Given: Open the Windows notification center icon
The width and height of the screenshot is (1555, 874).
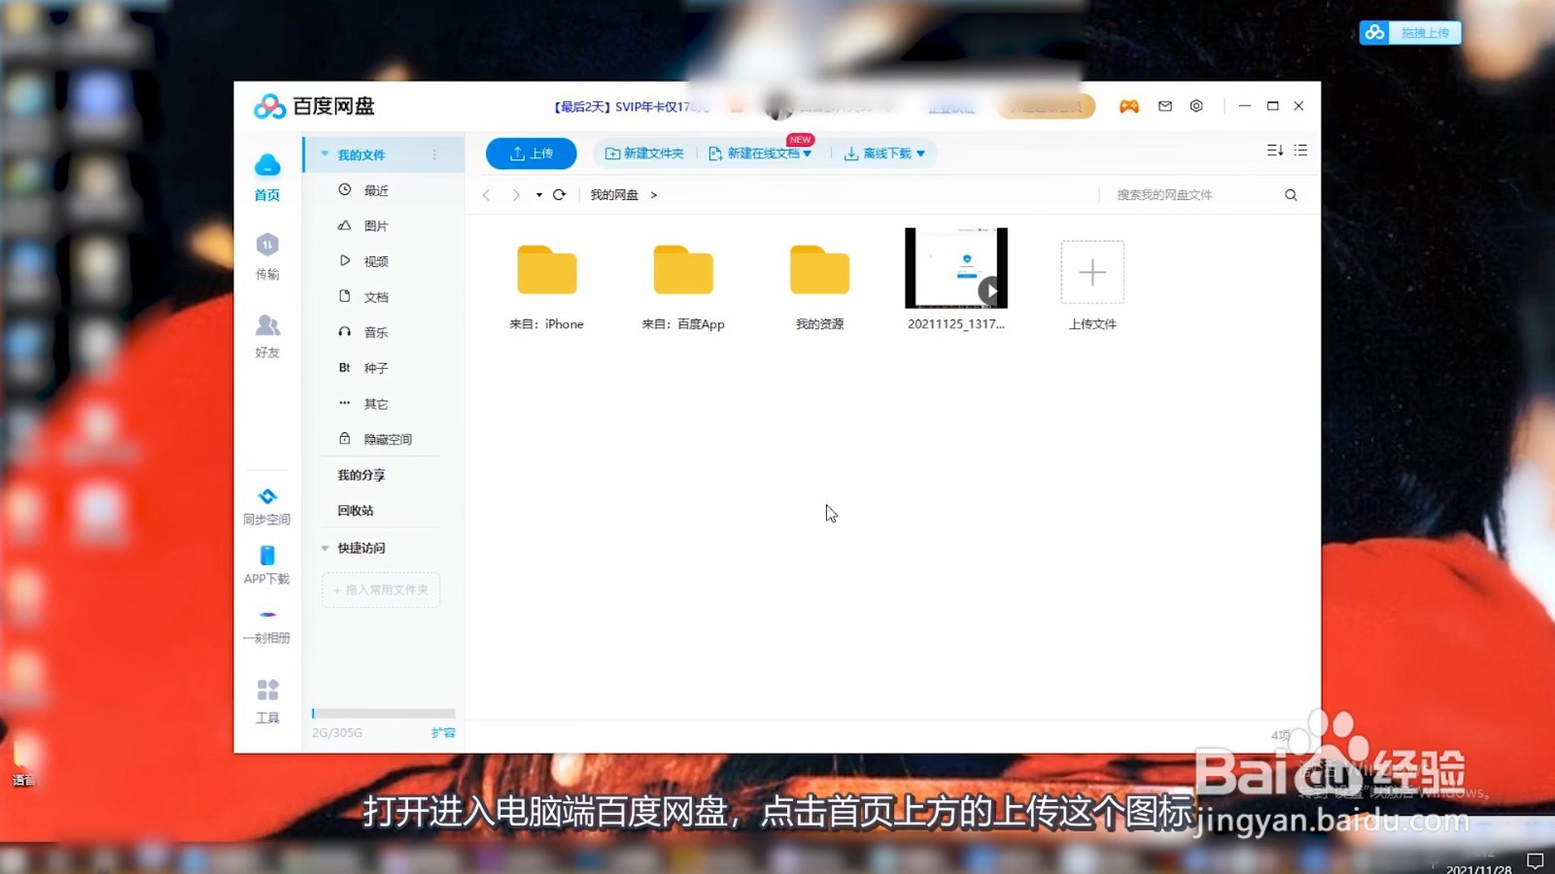Looking at the screenshot, I should 1536,860.
